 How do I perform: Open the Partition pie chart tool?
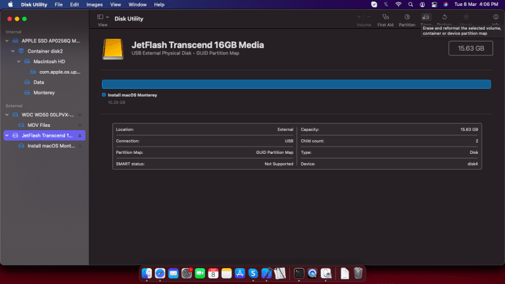[407, 17]
